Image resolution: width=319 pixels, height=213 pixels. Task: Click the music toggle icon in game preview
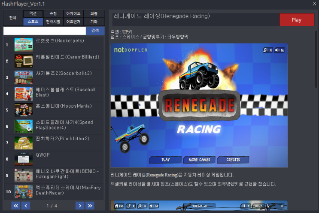click(x=267, y=50)
